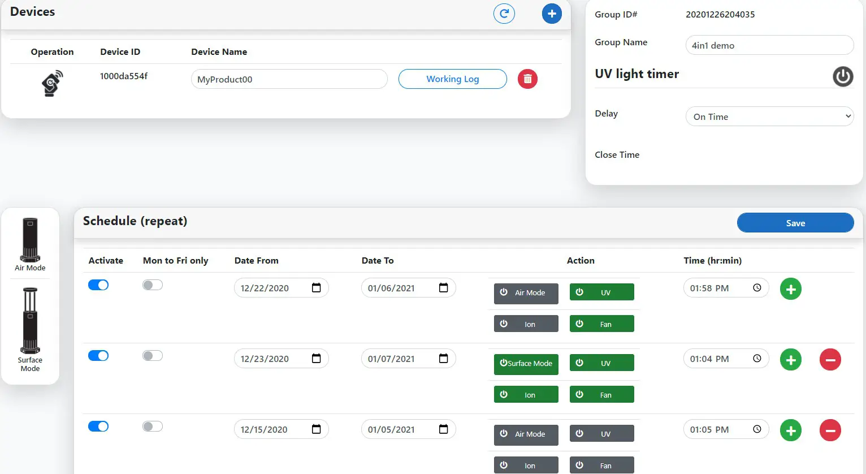
Task: Click the time field 01:05 PM
Action: click(x=726, y=429)
